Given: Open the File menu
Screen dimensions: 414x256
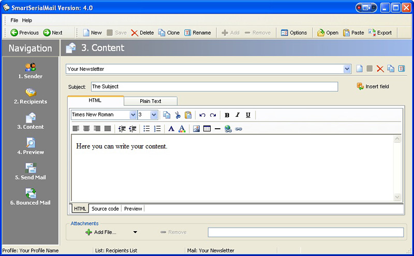Looking at the screenshot, I should point(14,20).
